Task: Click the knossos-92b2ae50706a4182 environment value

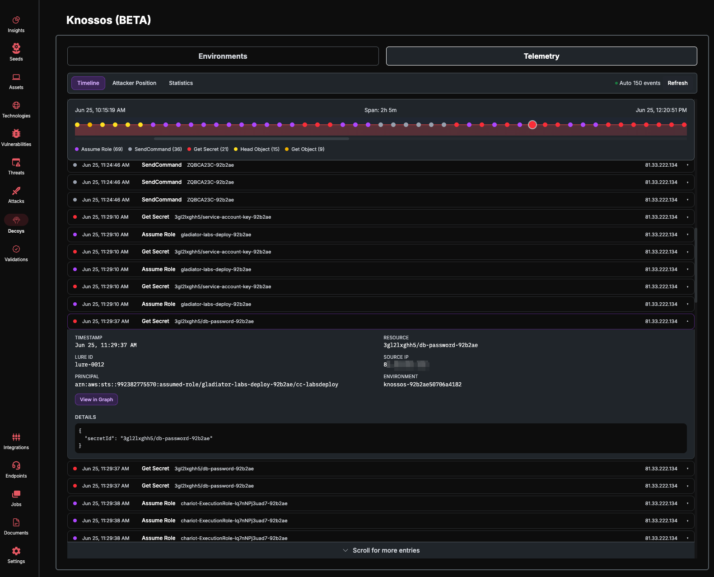Action: coord(422,385)
